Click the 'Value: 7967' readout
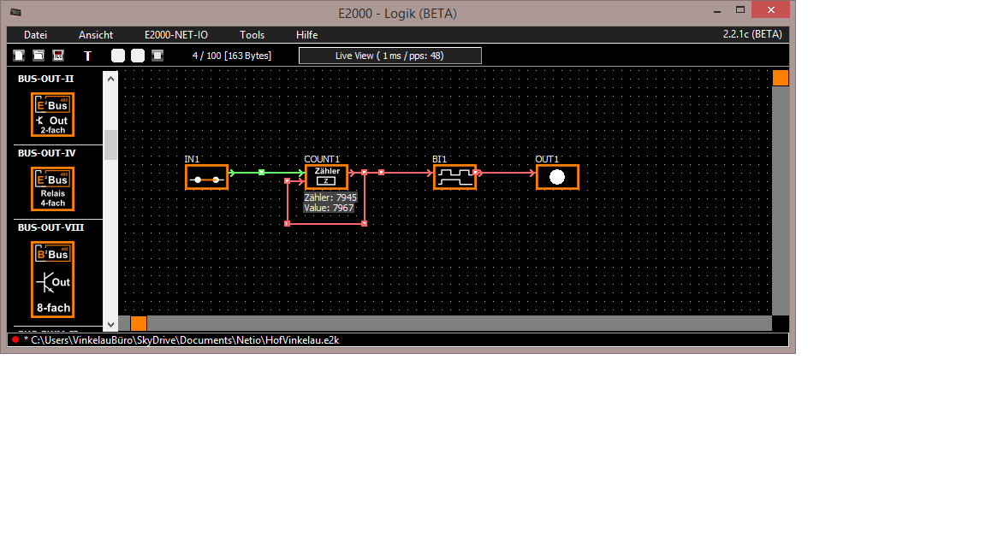 pos(329,208)
